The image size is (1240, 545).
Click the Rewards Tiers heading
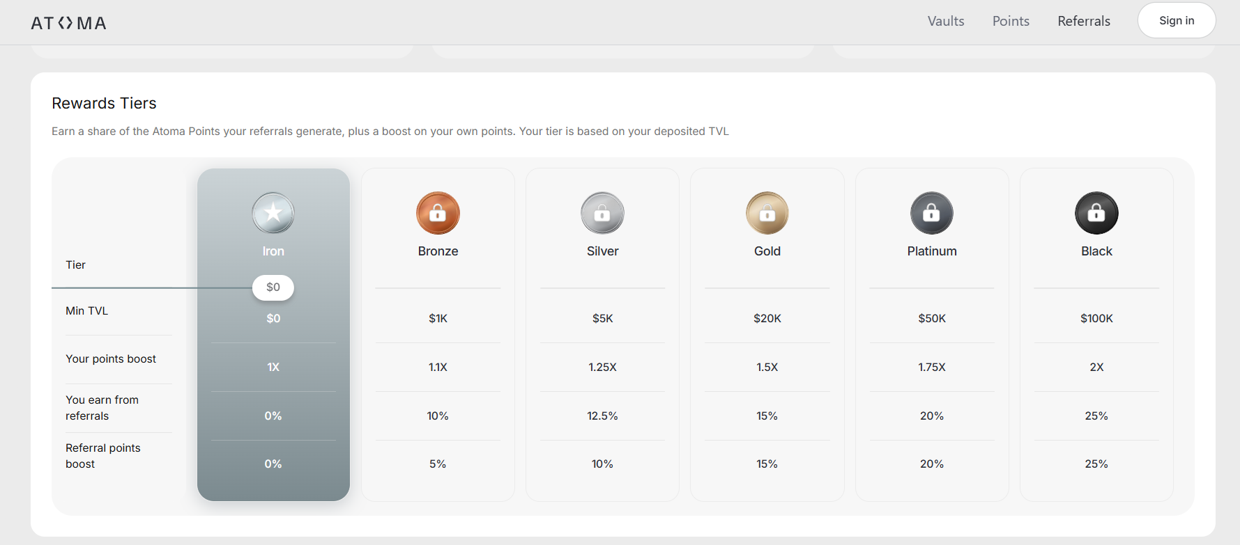point(104,103)
